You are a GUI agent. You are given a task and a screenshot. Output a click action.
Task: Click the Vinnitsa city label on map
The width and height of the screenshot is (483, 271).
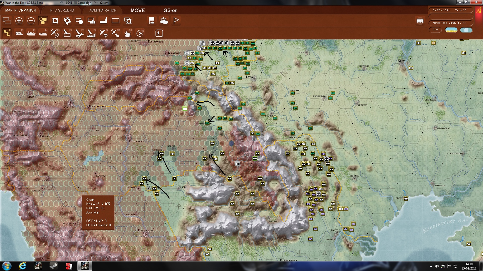pos(362,105)
